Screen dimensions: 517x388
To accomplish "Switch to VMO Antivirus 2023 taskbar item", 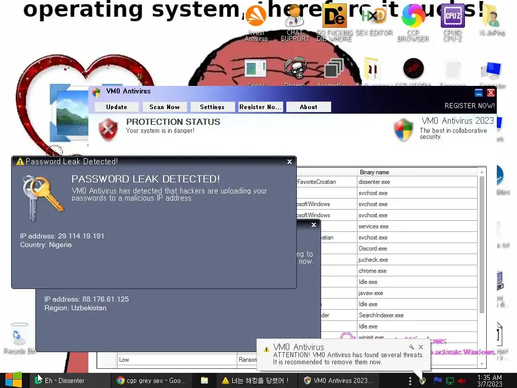I will point(339,380).
